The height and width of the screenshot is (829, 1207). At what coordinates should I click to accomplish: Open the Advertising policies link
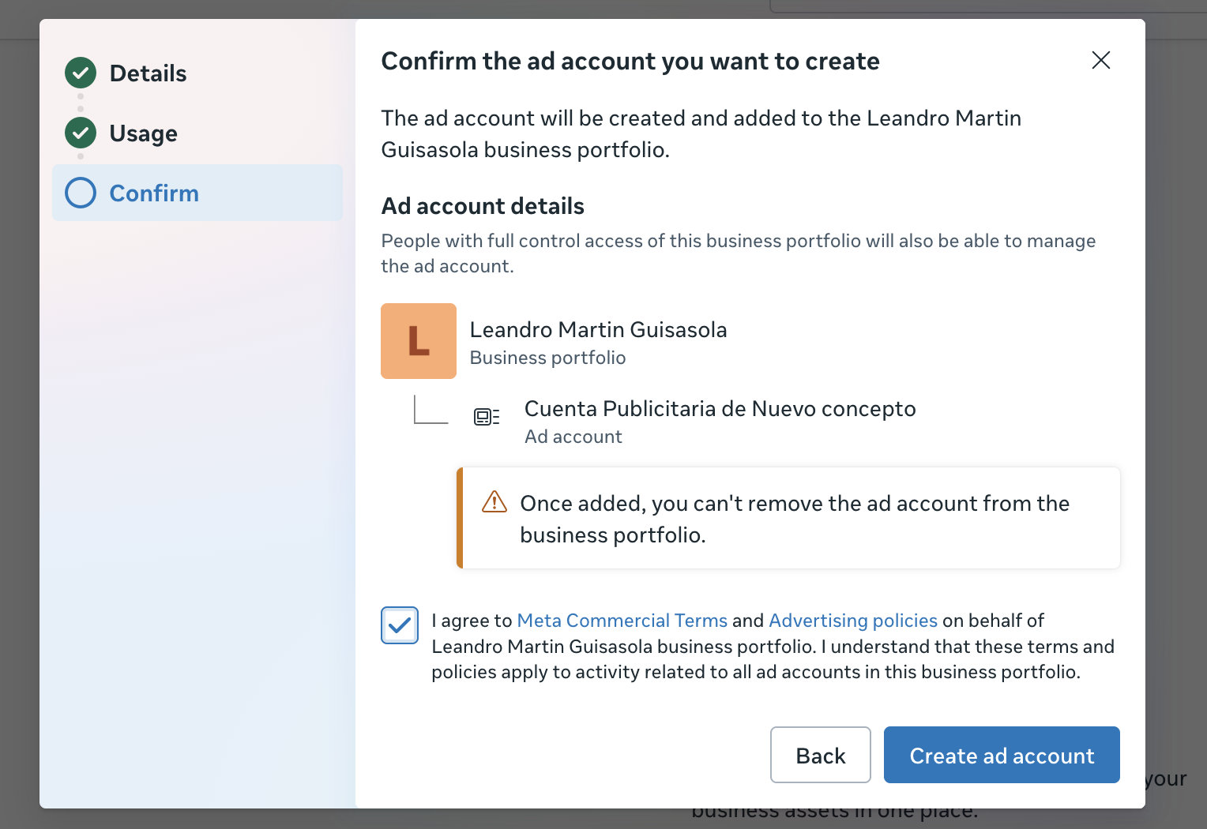(x=853, y=621)
